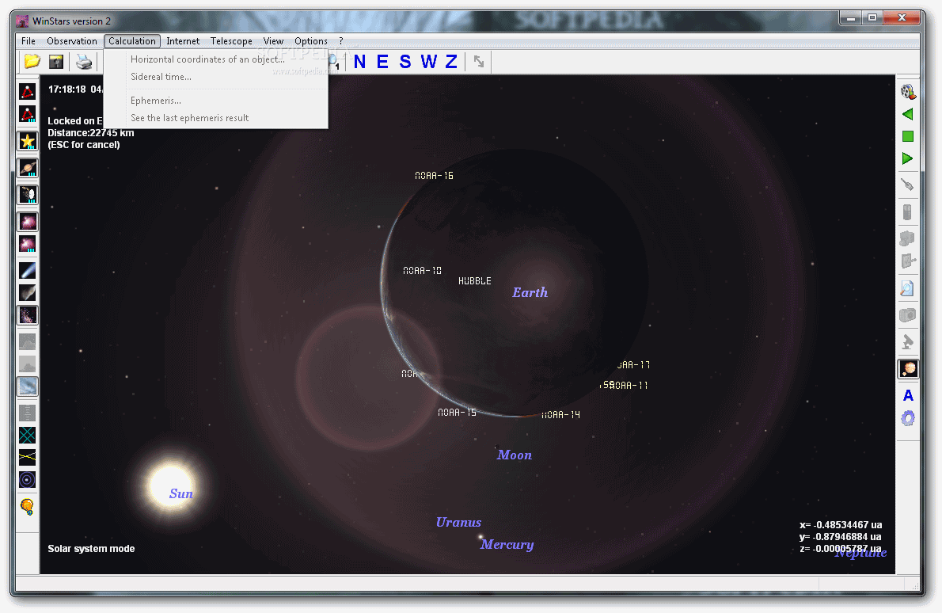Open the ? help menu

coord(341,41)
